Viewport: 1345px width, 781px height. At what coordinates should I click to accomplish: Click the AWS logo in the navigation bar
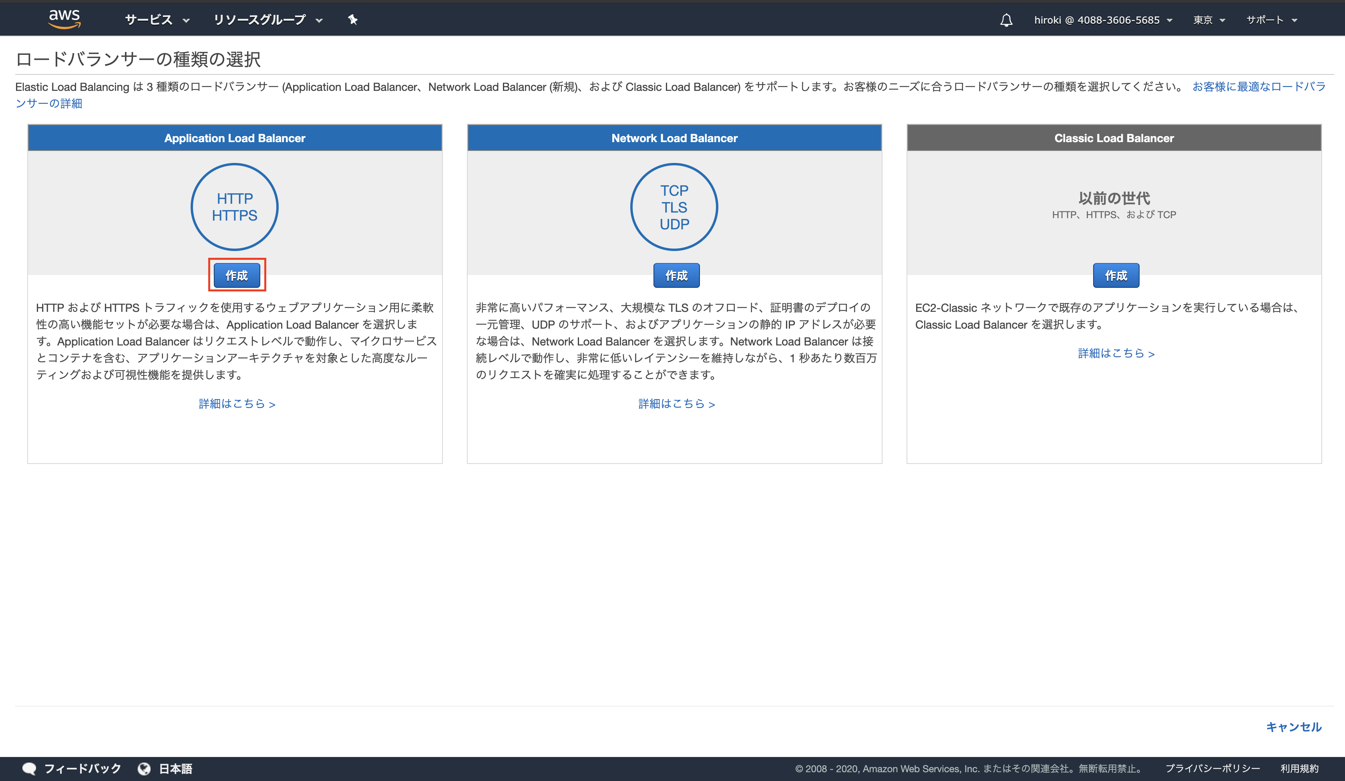coord(64,19)
